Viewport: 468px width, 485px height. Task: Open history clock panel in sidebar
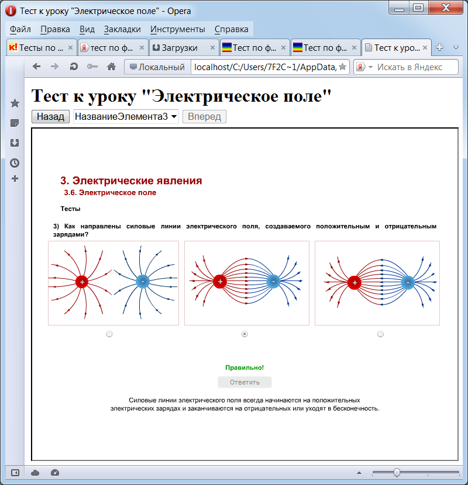[15, 163]
